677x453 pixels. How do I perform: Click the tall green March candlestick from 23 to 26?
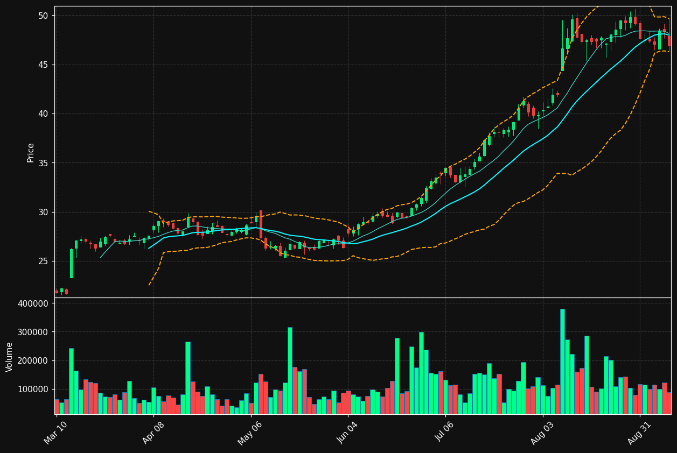click(71, 264)
